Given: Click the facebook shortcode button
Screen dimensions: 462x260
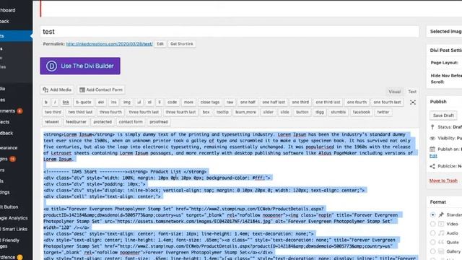Looking at the screenshot, I should pyautogui.click(x=361, y=113).
